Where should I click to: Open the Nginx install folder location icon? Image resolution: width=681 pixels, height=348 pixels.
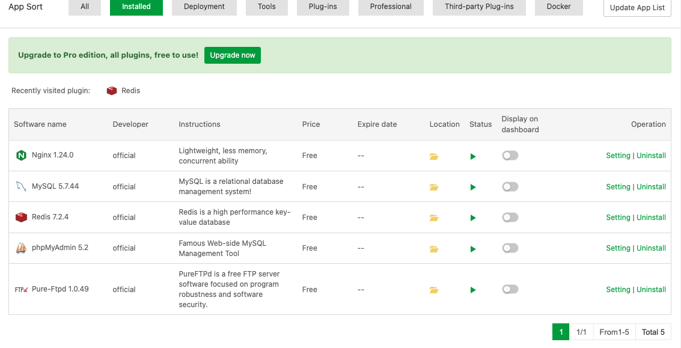click(x=434, y=156)
